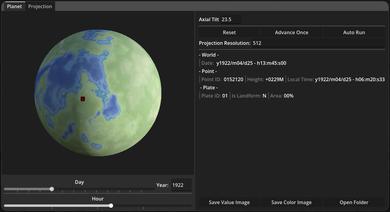The height and width of the screenshot is (212, 390).
Task: Click the Year input box
Action: pos(181,185)
